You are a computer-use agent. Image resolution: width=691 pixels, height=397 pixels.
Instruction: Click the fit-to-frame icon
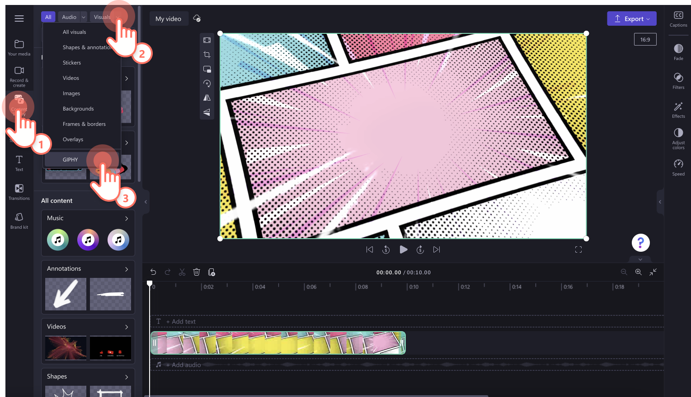[x=207, y=40]
